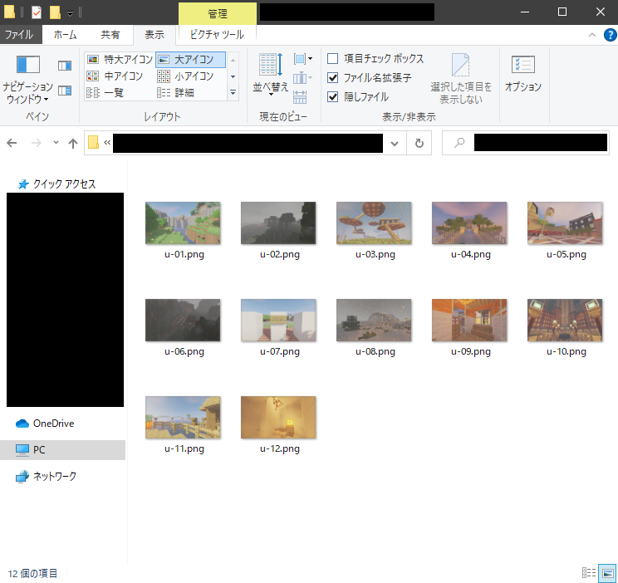Uncheck ファイル名拡張子 checkbox
Screen dimensions: 618x583
tap(333, 77)
